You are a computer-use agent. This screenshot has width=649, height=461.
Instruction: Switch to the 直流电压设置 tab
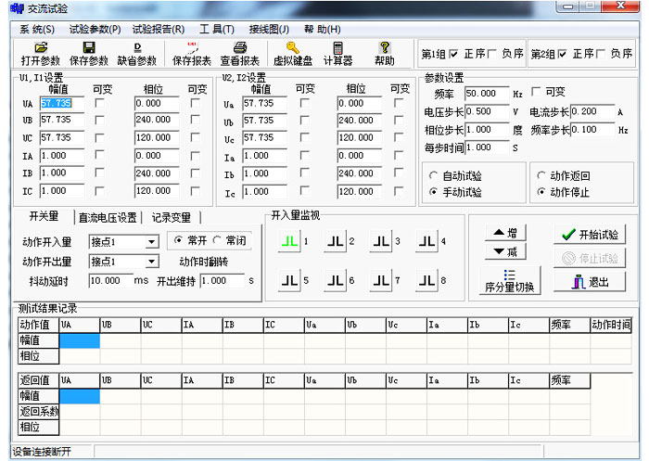click(x=107, y=218)
